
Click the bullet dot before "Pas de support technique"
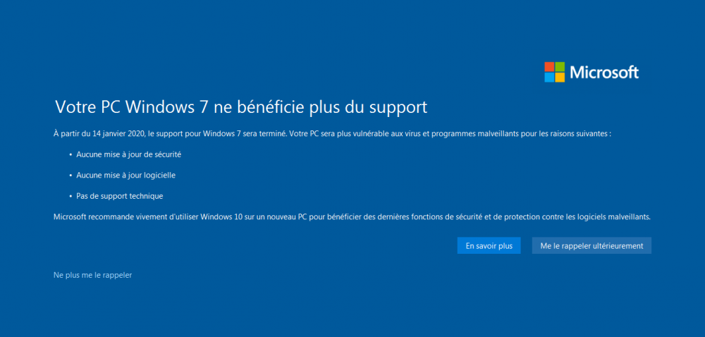[x=70, y=196]
